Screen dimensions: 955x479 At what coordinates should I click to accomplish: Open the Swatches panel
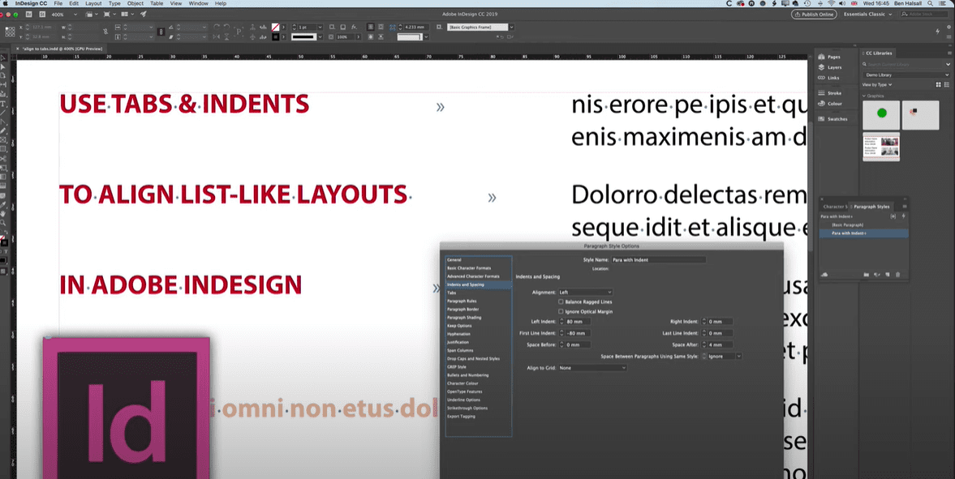click(833, 119)
